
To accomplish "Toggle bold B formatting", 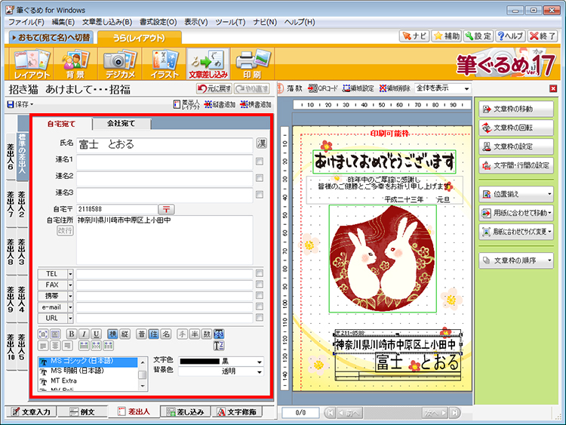I will click(x=72, y=334).
